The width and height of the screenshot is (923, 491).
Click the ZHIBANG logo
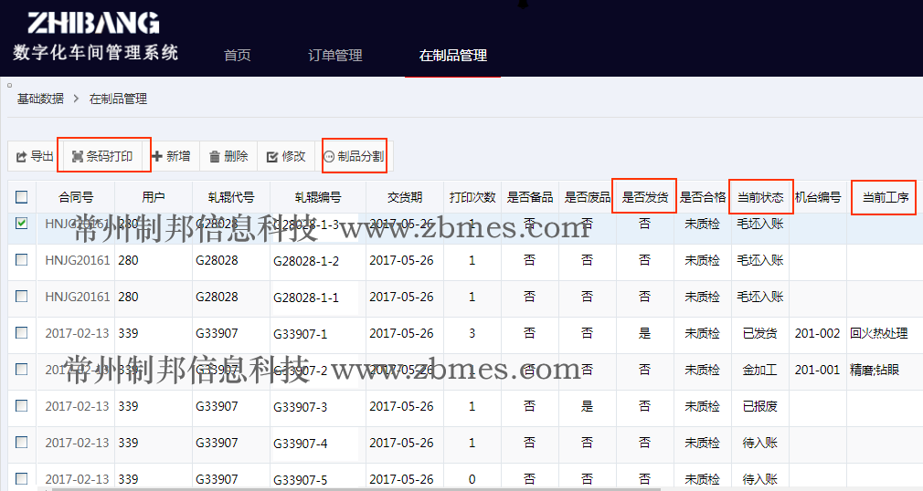92,23
